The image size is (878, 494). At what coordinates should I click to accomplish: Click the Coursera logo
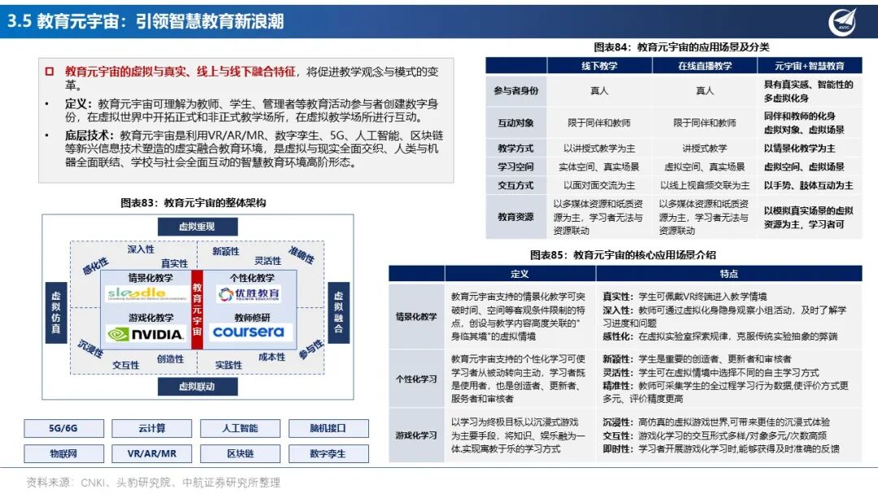click(x=249, y=331)
